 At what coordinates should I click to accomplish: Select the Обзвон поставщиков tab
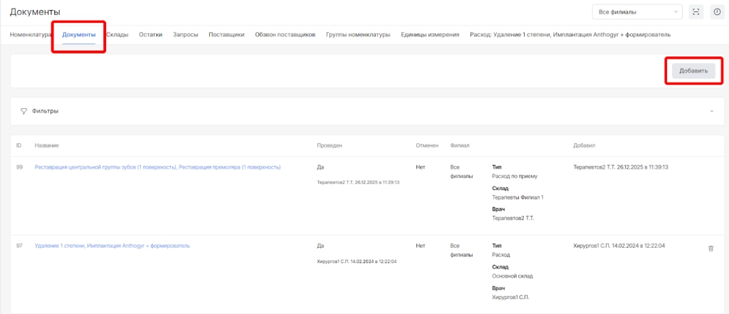point(285,34)
